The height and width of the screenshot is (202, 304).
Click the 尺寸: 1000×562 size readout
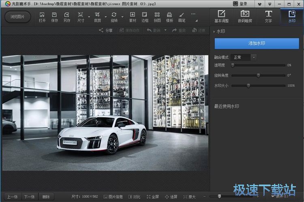[x=85, y=197]
